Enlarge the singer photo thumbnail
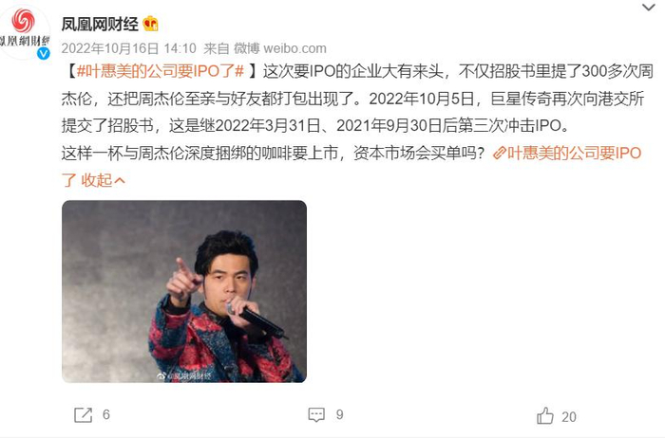 (184, 292)
